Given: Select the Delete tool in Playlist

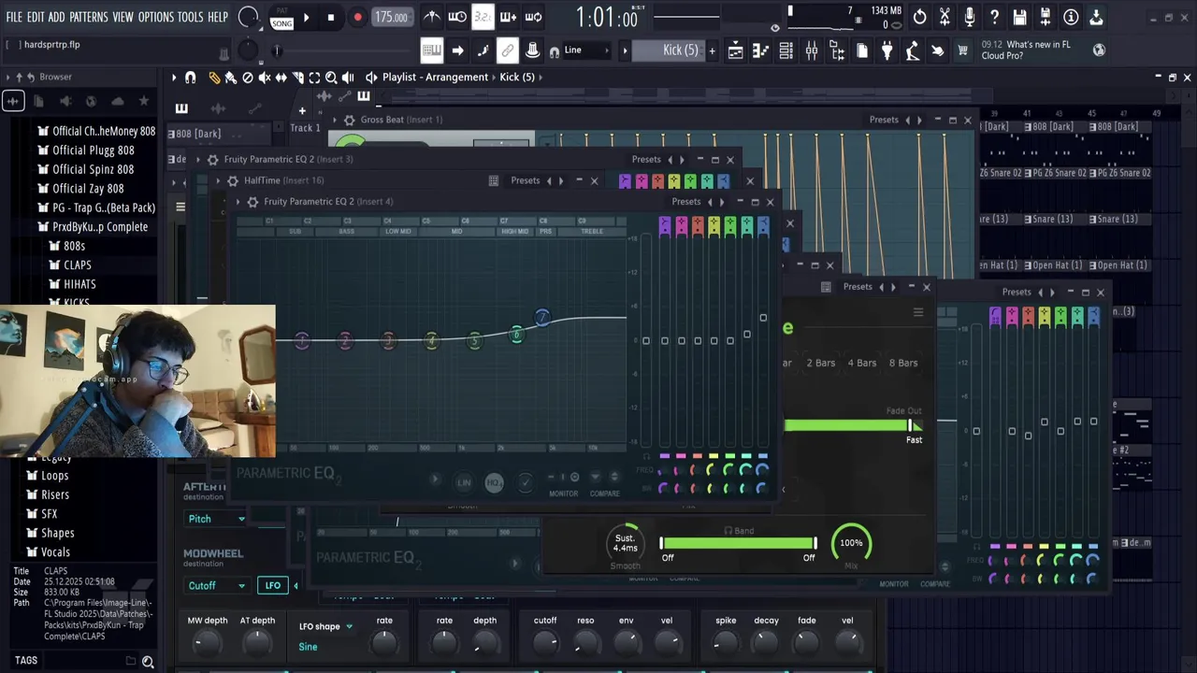Looking at the screenshot, I should [x=248, y=78].
